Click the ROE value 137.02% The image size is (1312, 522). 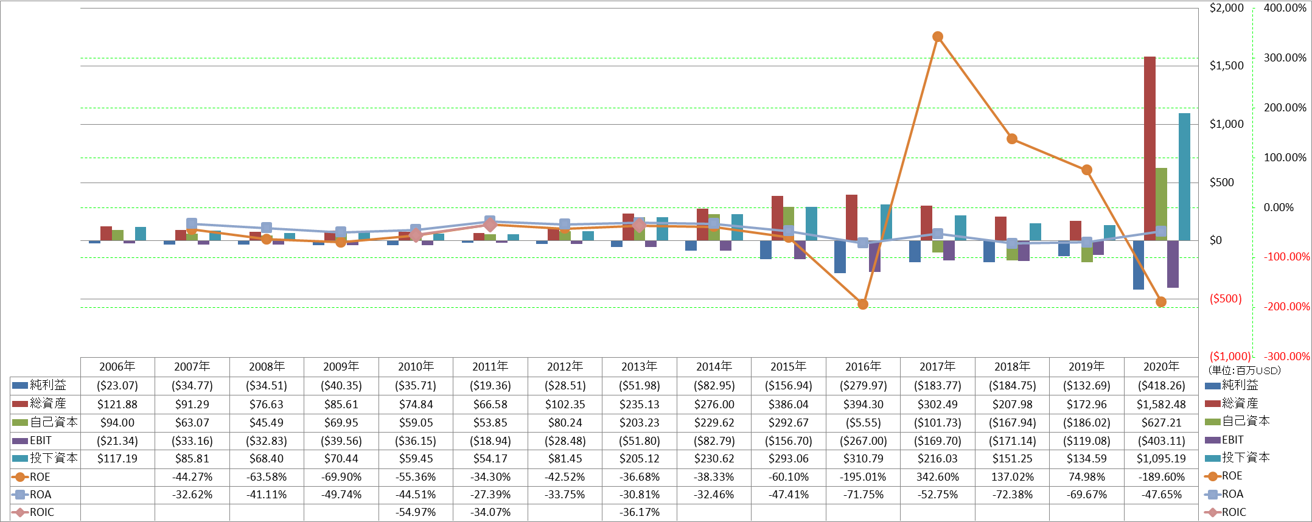tap(1012, 477)
